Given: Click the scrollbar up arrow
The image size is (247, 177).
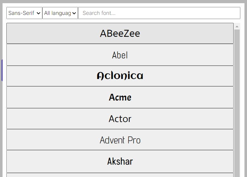Looking at the screenshot, I should point(237,26).
